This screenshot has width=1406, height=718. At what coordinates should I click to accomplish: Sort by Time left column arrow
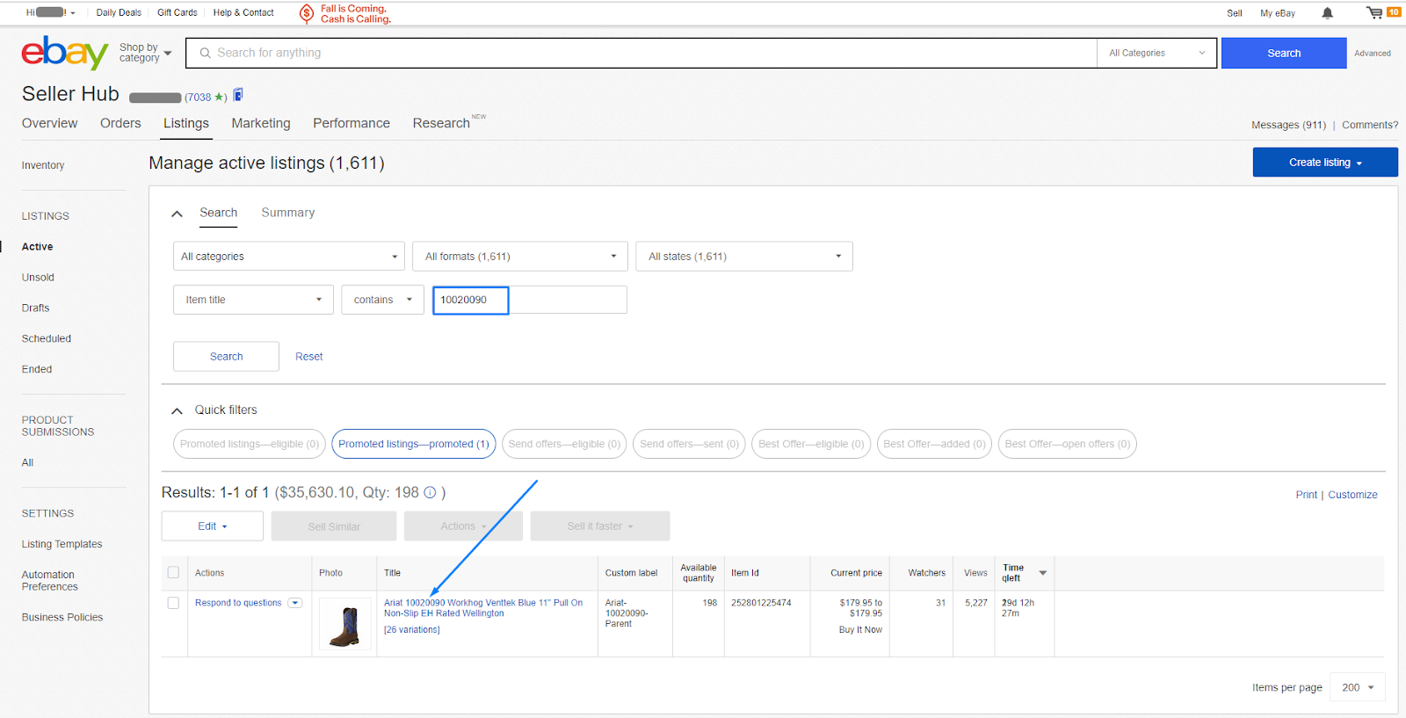1043,573
